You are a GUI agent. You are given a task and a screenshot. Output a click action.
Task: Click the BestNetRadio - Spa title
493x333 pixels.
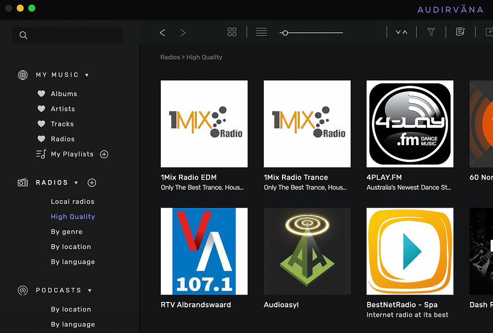click(x=402, y=305)
